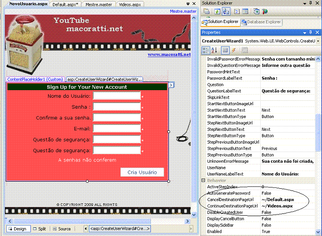
Task: Click the designer vertical scrollbar down arrow
Action: [x=194, y=215]
